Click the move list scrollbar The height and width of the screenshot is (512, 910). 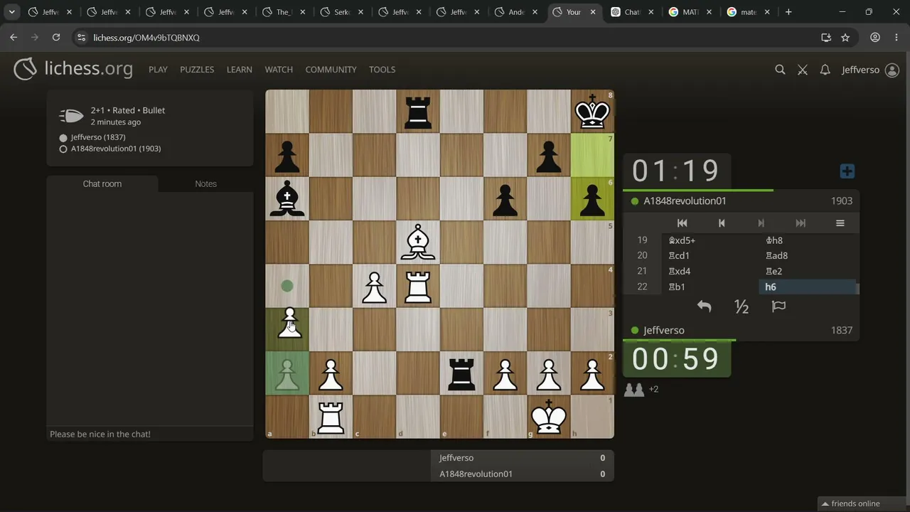tap(857, 288)
